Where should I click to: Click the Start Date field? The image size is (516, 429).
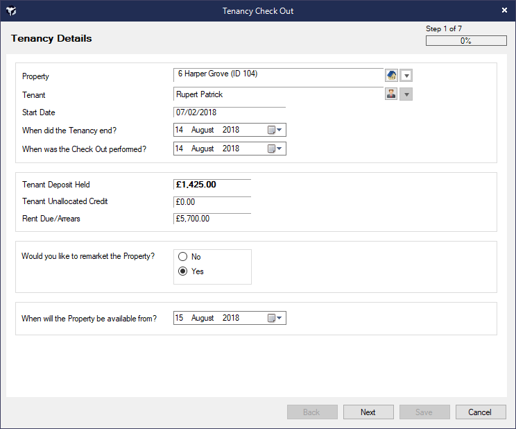pos(229,112)
